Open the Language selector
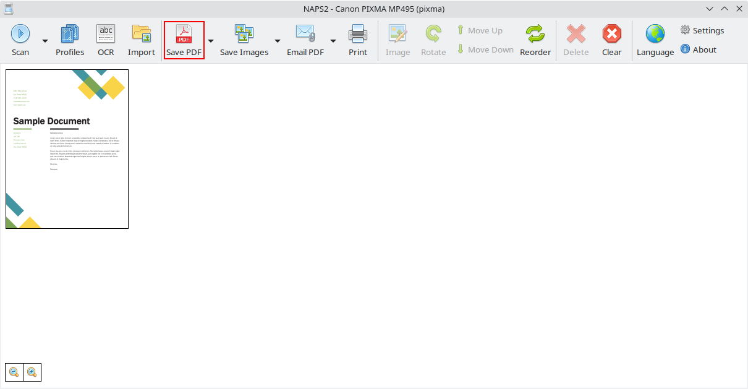 click(x=655, y=34)
